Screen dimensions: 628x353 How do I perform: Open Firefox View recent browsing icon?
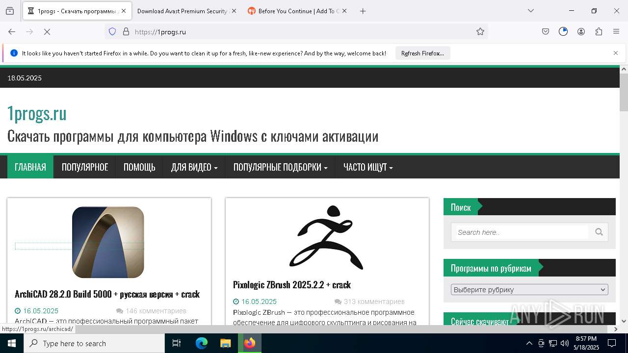point(10,11)
